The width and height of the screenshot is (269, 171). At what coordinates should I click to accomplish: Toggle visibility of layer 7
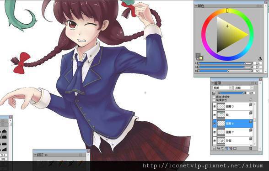coord(215,132)
